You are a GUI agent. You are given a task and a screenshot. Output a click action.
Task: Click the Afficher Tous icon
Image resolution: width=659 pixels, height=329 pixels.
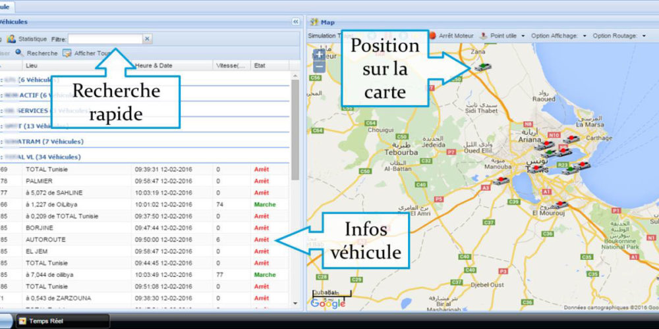pos(67,53)
